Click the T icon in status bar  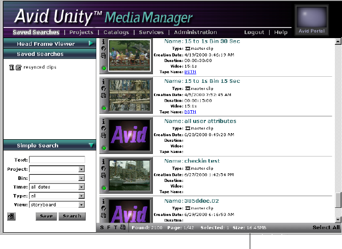point(115,228)
